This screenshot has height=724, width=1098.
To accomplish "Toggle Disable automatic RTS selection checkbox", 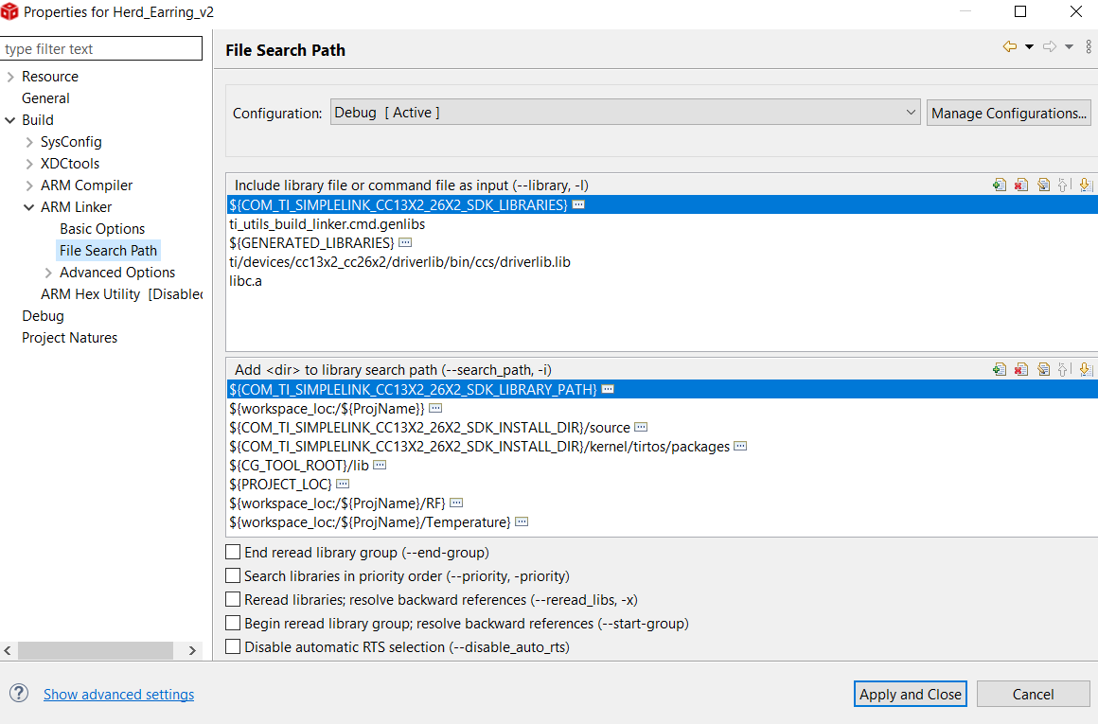I will (x=233, y=647).
